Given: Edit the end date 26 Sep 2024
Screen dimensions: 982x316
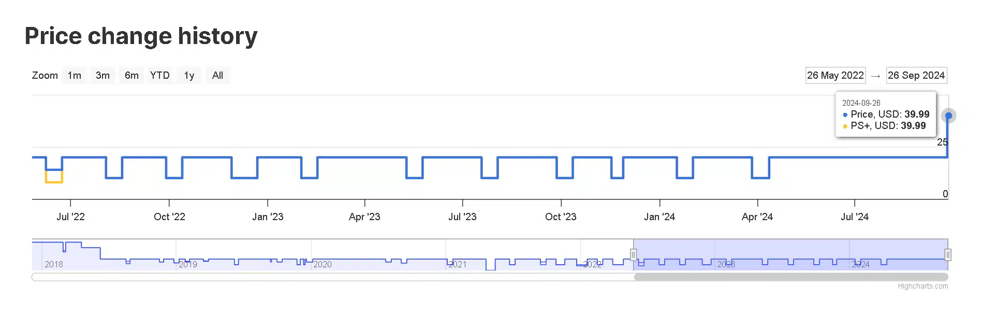Looking at the screenshot, I should 916,75.
